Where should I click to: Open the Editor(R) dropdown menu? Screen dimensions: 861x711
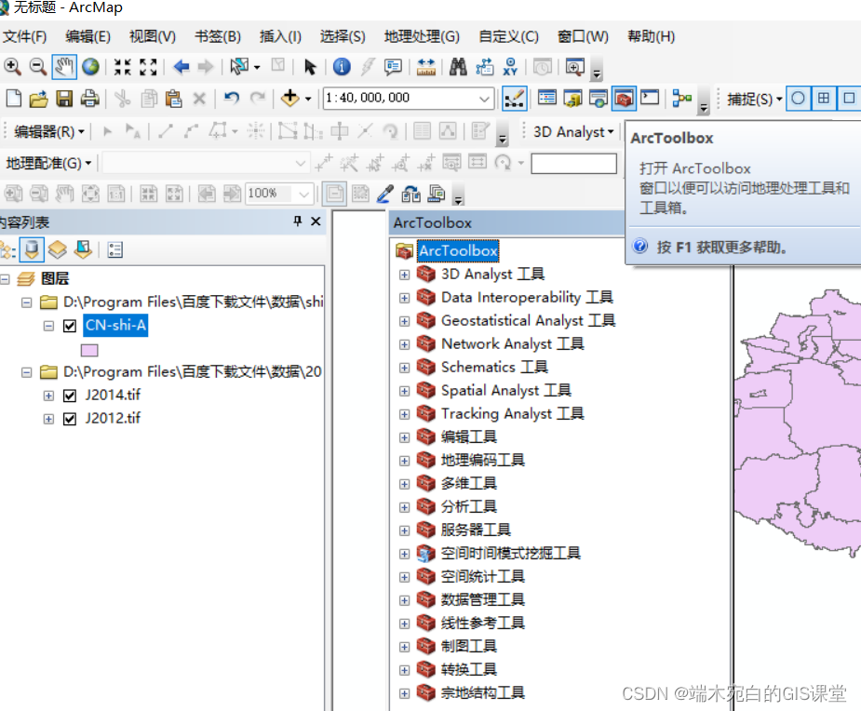[x=49, y=132]
